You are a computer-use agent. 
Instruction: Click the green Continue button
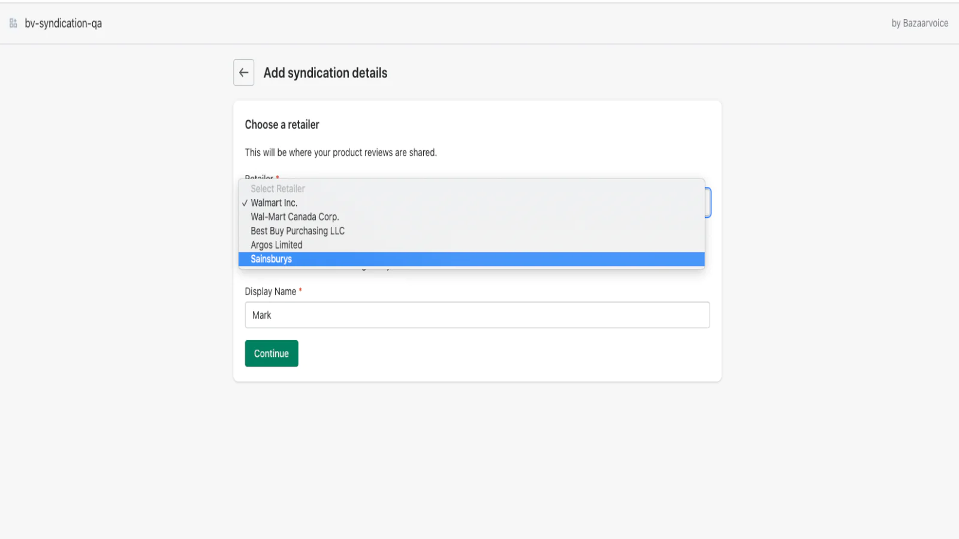272,353
